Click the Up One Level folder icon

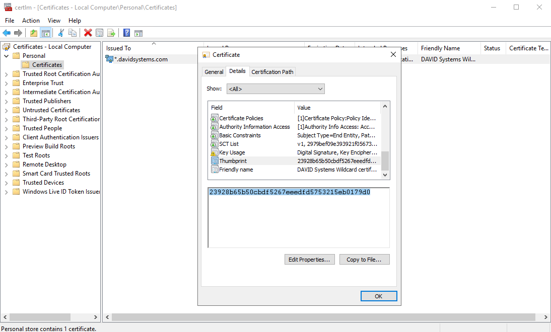pyautogui.click(x=34, y=33)
